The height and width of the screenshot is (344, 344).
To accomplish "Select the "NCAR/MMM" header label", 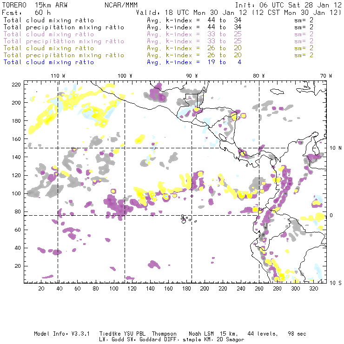I will tap(121, 5).
